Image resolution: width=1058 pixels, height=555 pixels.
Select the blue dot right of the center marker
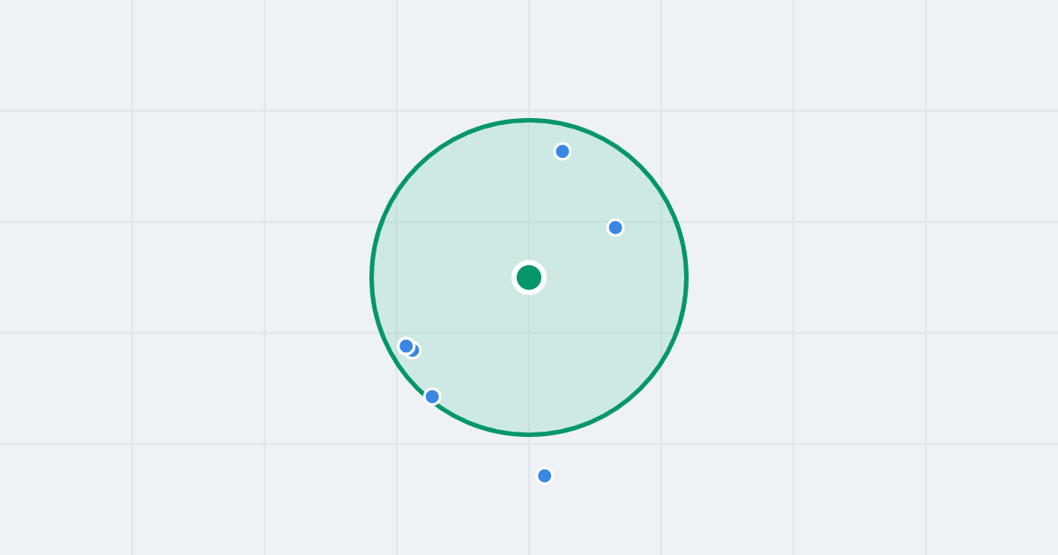click(x=615, y=227)
